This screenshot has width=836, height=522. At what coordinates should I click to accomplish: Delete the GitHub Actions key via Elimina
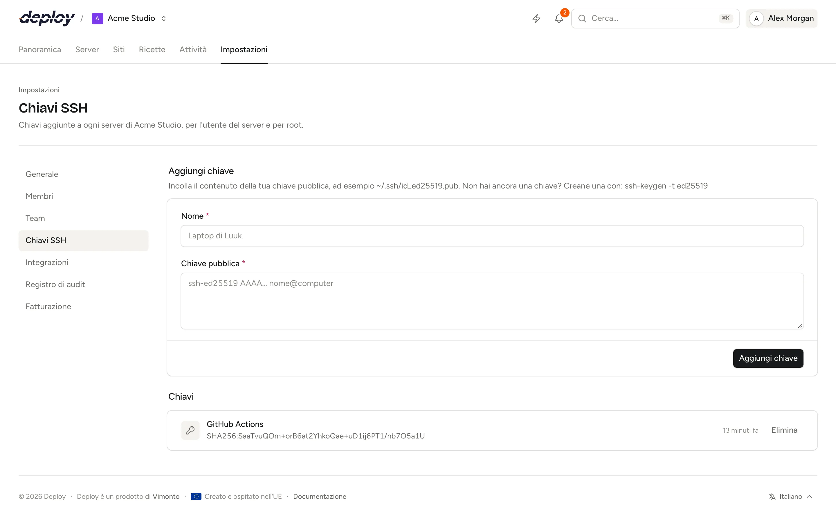tap(784, 430)
